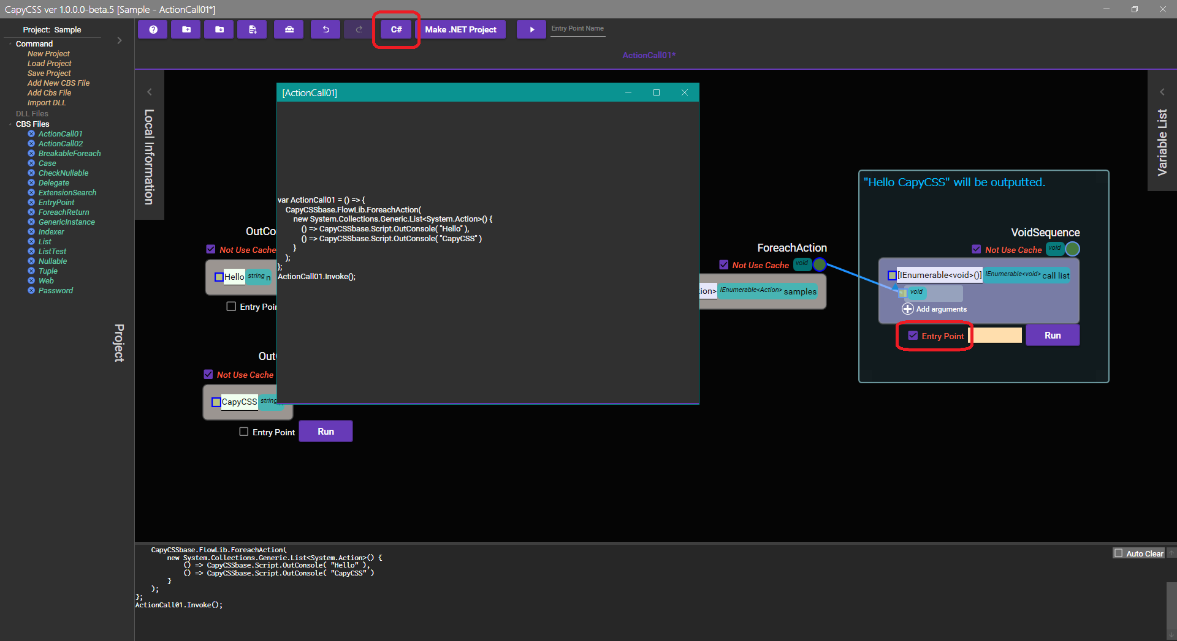Image resolution: width=1177 pixels, height=641 pixels.
Task: Click Run button under the CapyCSS node
Action: (x=326, y=432)
